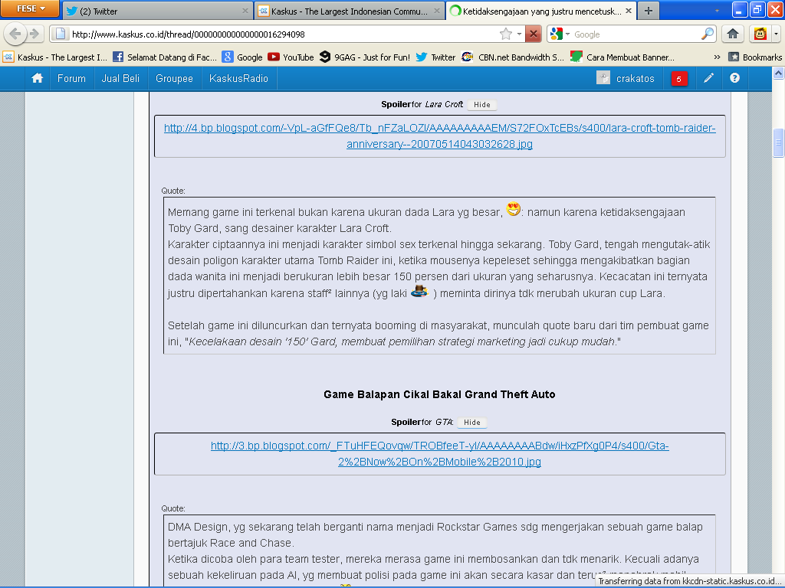The width and height of the screenshot is (785, 588).
Task: Click the 9GAG logo icon in bookmarks
Action: pyautogui.click(x=325, y=57)
